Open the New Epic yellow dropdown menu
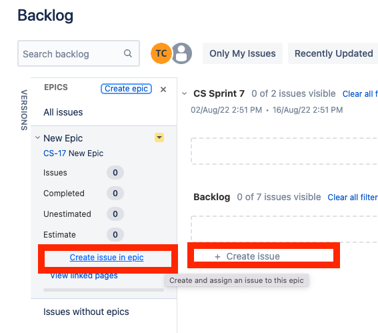This screenshot has height=333, width=378. 159,137
